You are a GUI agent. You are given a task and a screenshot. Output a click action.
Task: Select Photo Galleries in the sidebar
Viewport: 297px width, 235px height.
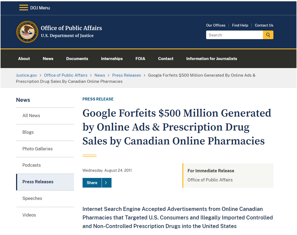(45, 149)
